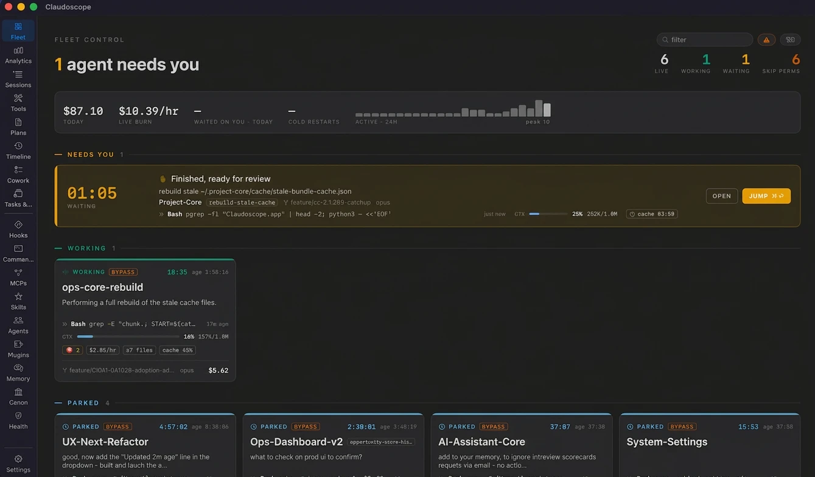Click the cache 45% chip
815x477 pixels.
pos(178,350)
